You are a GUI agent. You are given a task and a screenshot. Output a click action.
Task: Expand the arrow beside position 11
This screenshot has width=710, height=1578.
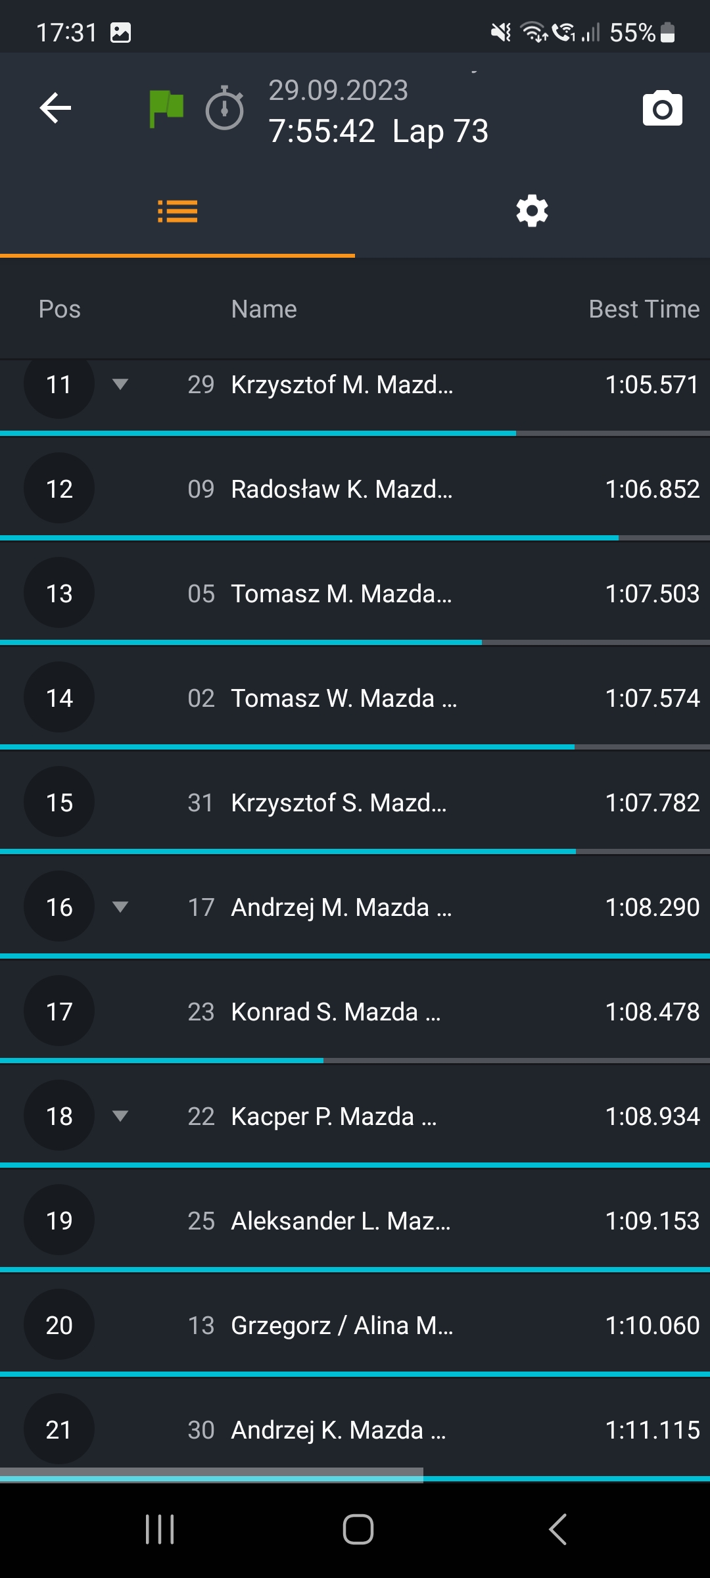click(x=120, y=384)
